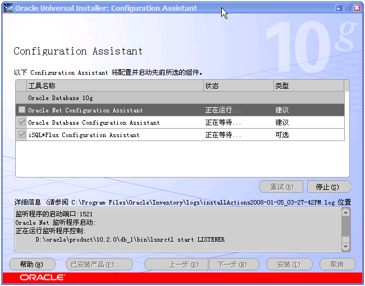365x286 pixels.
Task: Toggle the Oracle Net Configuration Assistant checkbox
Action: pos(22,110)
